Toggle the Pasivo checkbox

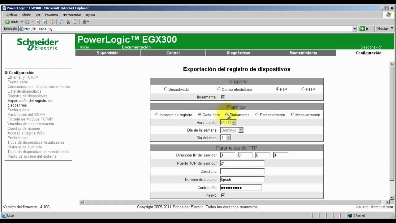pyautogui.click(x=223, y=195)
